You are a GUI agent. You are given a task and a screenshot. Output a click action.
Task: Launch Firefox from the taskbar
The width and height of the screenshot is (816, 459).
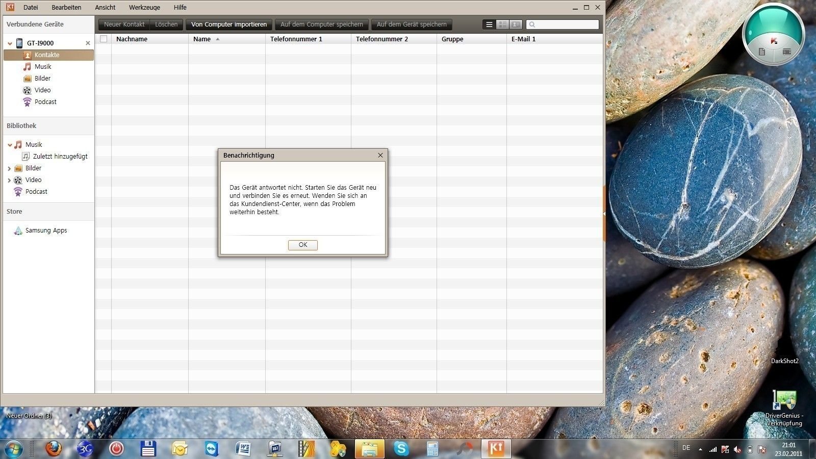tap(54, 449)
